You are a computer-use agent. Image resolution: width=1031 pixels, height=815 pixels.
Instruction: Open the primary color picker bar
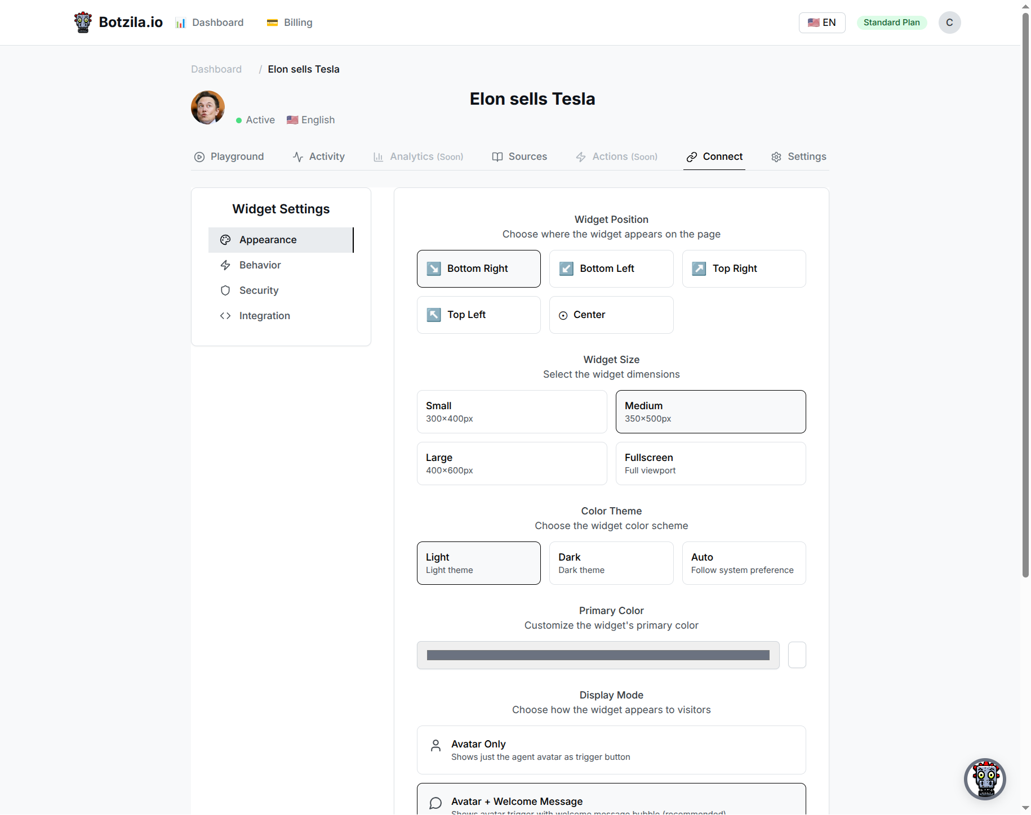point(598,655)
